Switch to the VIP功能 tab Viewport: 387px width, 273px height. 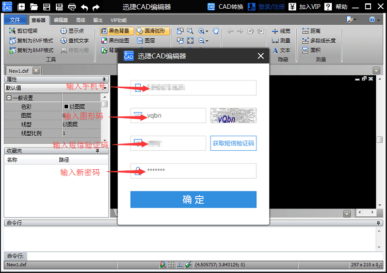tap(119, 20)
